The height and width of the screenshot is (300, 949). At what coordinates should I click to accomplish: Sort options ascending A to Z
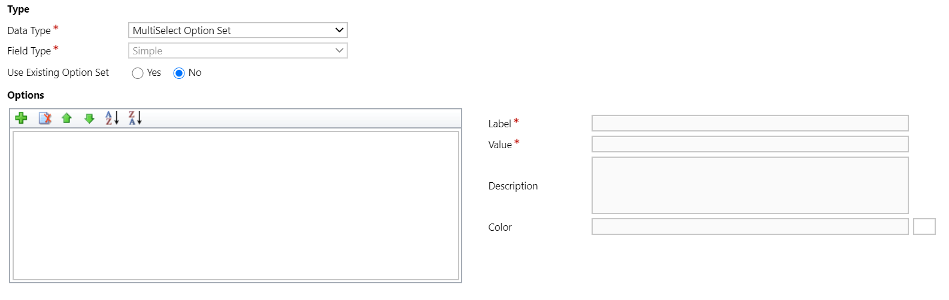112,118
